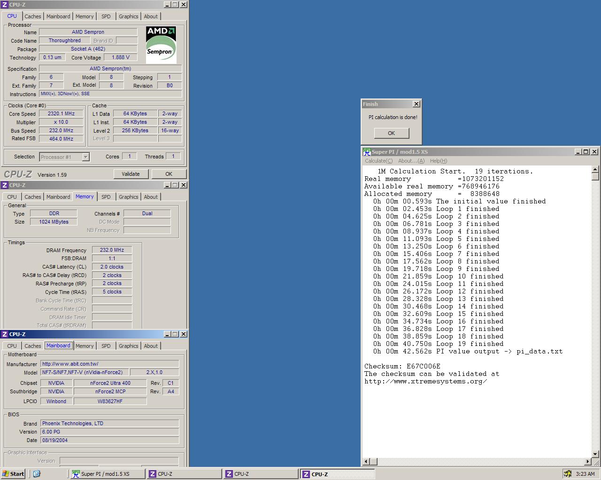The width and height of the screenshot is (601, 480).
Task: Click the BIOS date 08/19/2004 field
Action: click(x=109, y=440)
